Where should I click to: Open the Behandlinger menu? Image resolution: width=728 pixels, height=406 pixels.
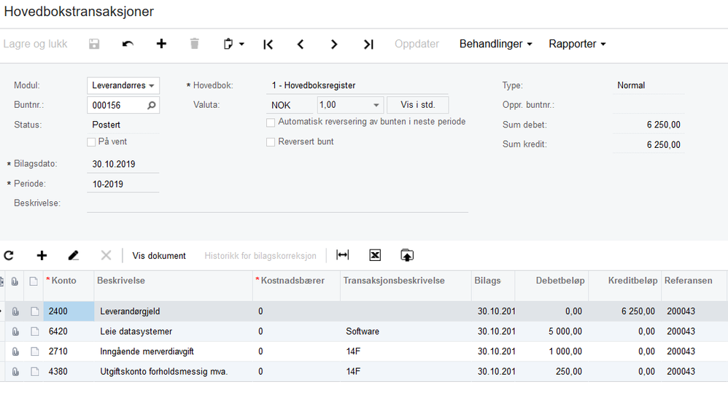(x=495, y=44)
